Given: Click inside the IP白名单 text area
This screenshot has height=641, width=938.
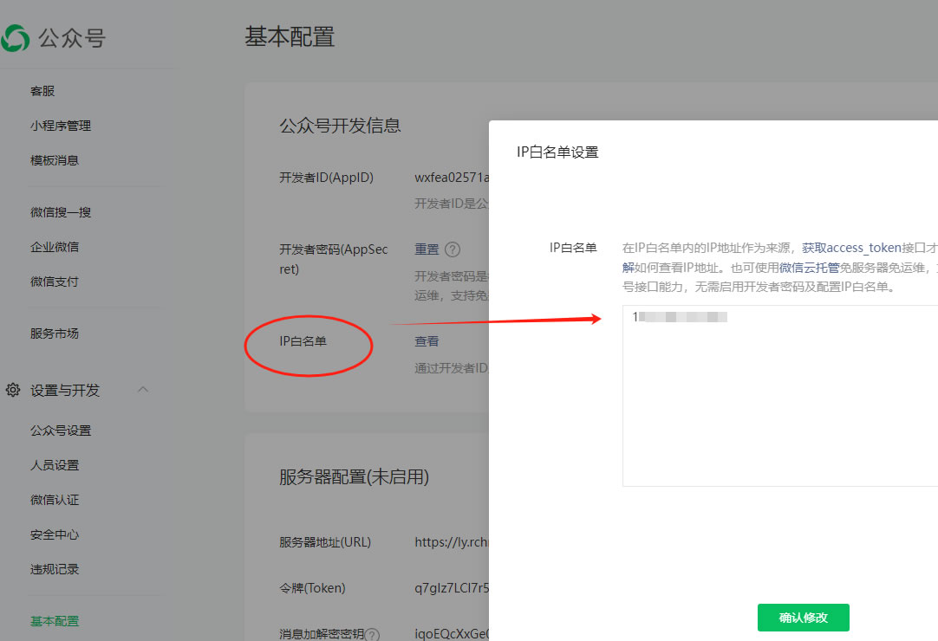Looking at the screenshot, I should (x=780, y=396).
